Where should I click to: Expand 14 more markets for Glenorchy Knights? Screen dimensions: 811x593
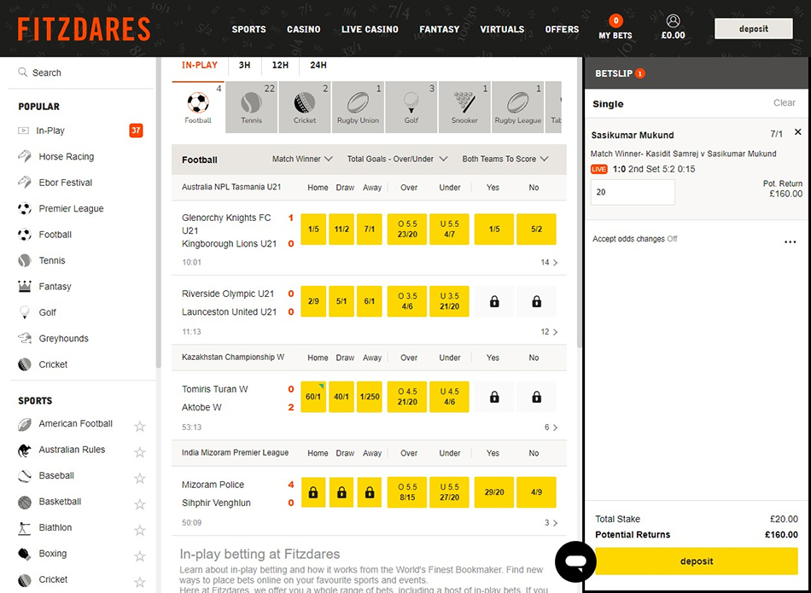pos(549,263)
